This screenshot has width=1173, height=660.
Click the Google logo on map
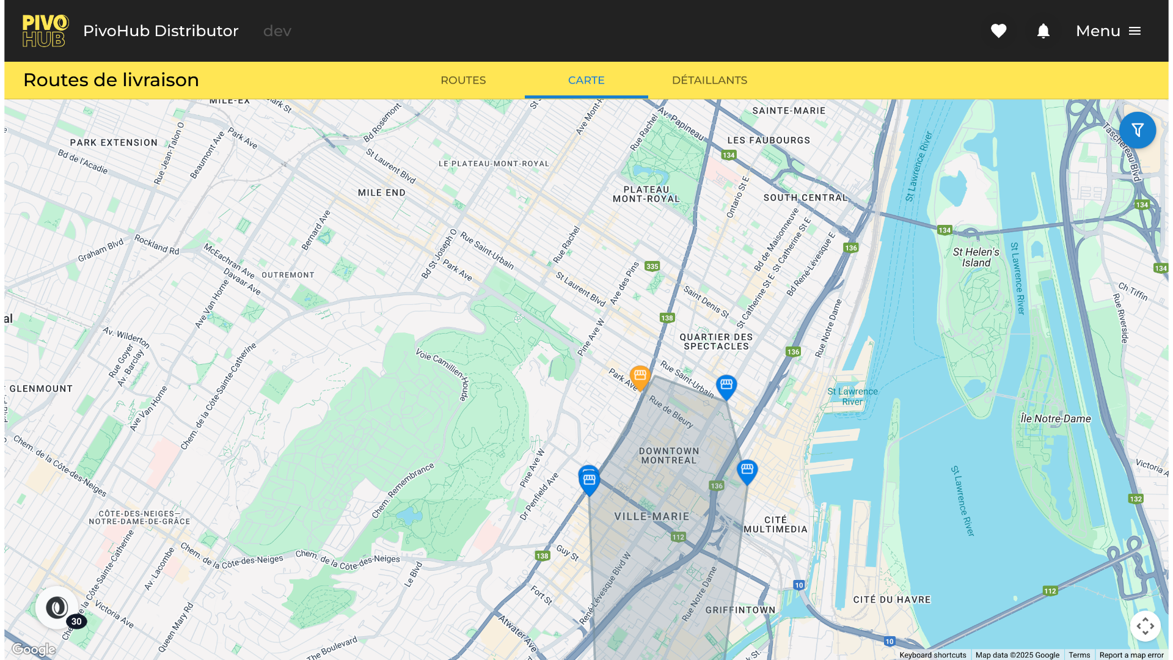34,650
